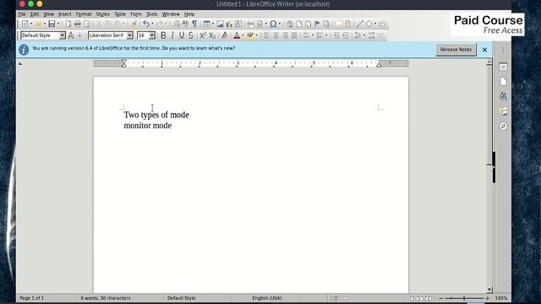Viewport: 541px width, 304px height.
Task: Toggle print preview icon
Action: tap(87, 24)
